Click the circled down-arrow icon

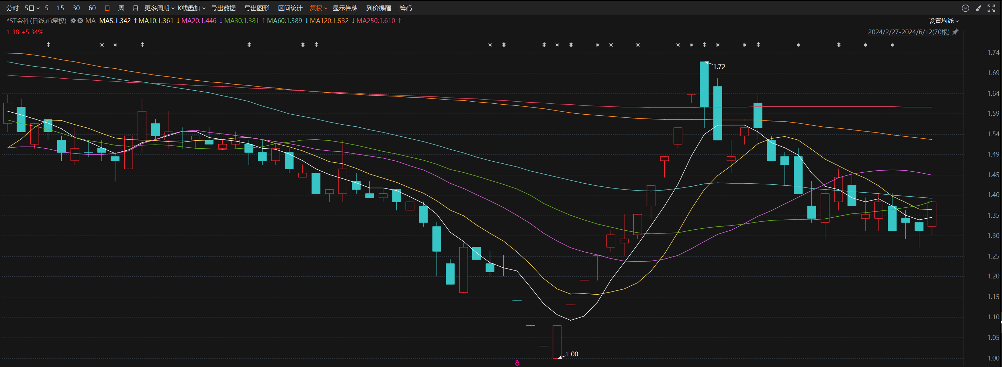click(966, 8)
